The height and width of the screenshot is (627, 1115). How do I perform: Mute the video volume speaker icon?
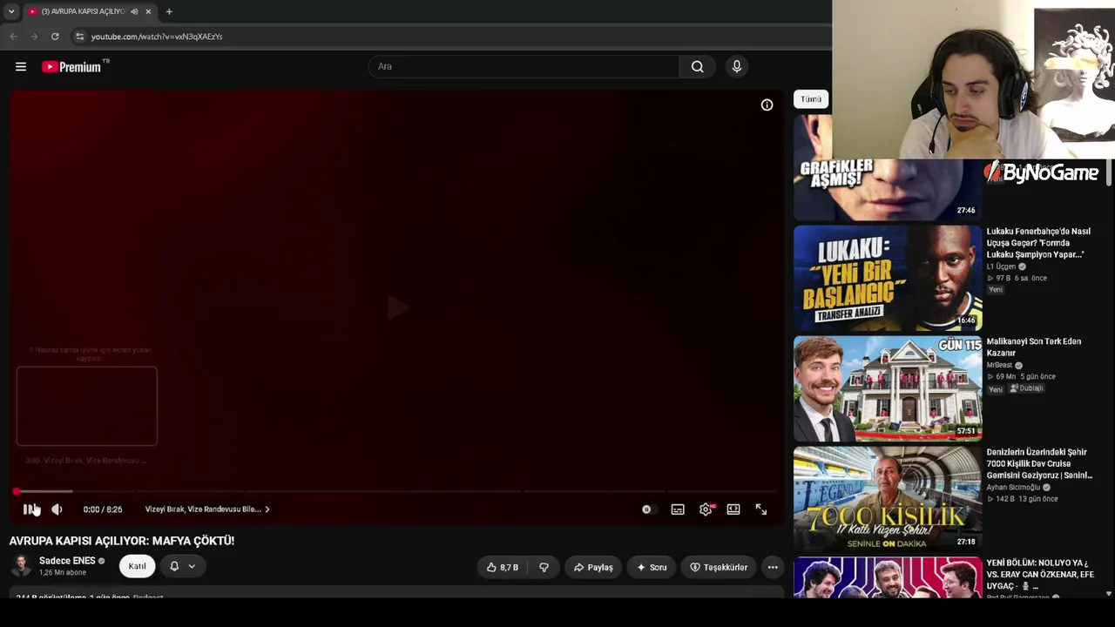coord(57,509)
